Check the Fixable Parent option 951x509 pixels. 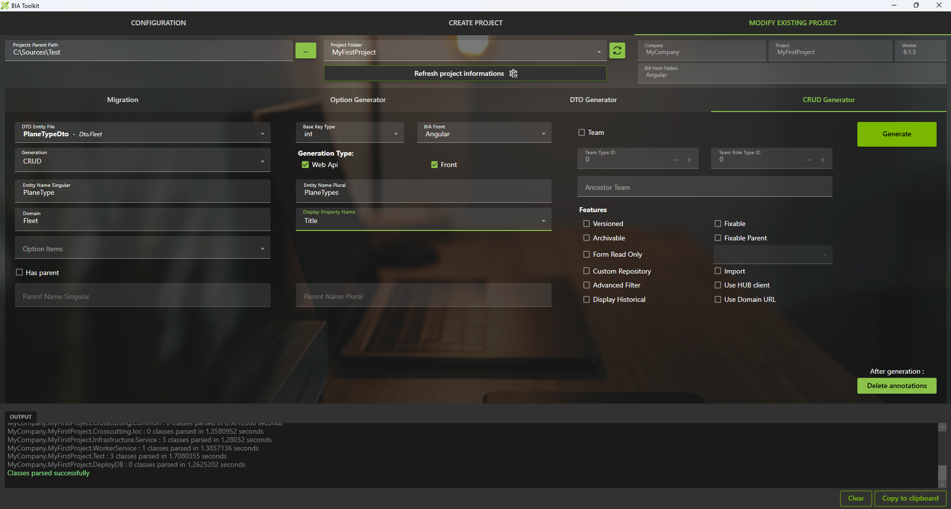(x=718, y=238)
